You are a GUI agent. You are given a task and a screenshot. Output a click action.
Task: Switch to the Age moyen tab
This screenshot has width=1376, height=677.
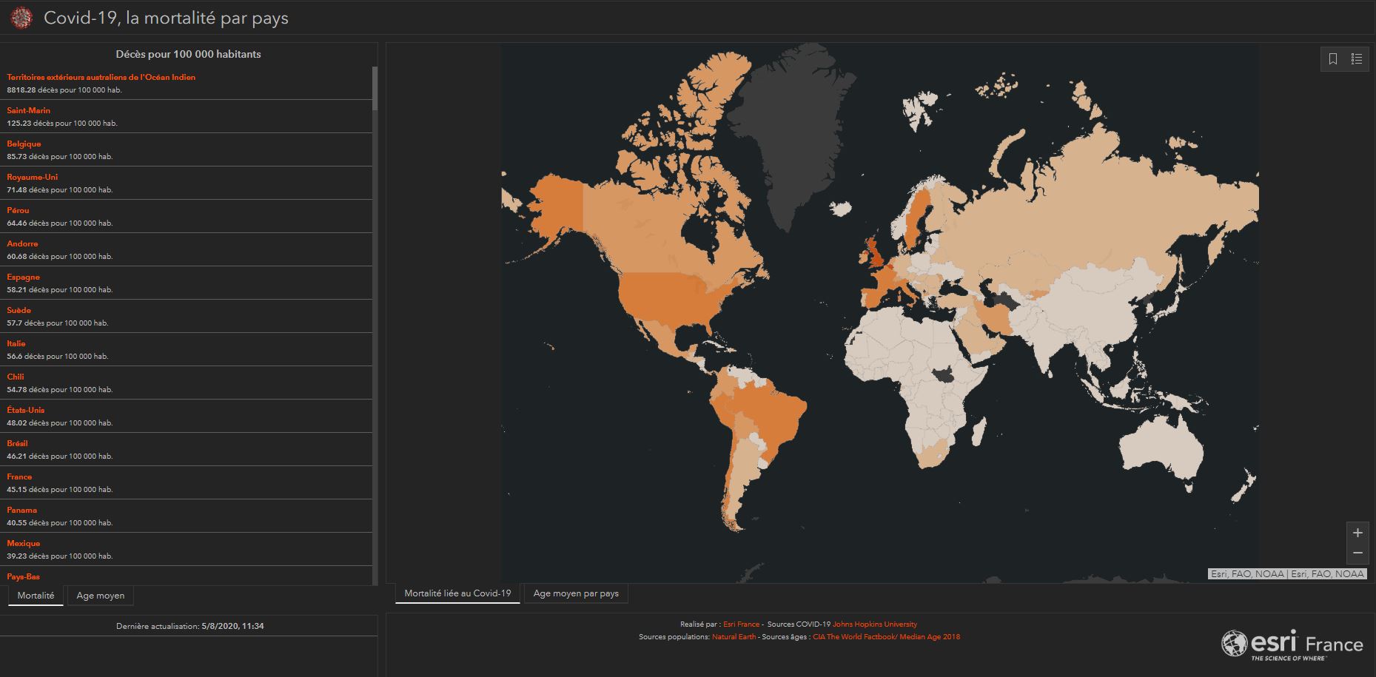[x=101, y=596]
